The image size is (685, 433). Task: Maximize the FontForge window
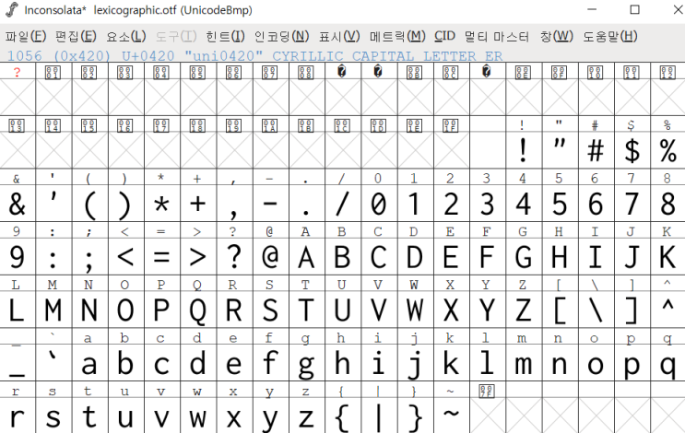pyautogui.click(x=635, y=9)
